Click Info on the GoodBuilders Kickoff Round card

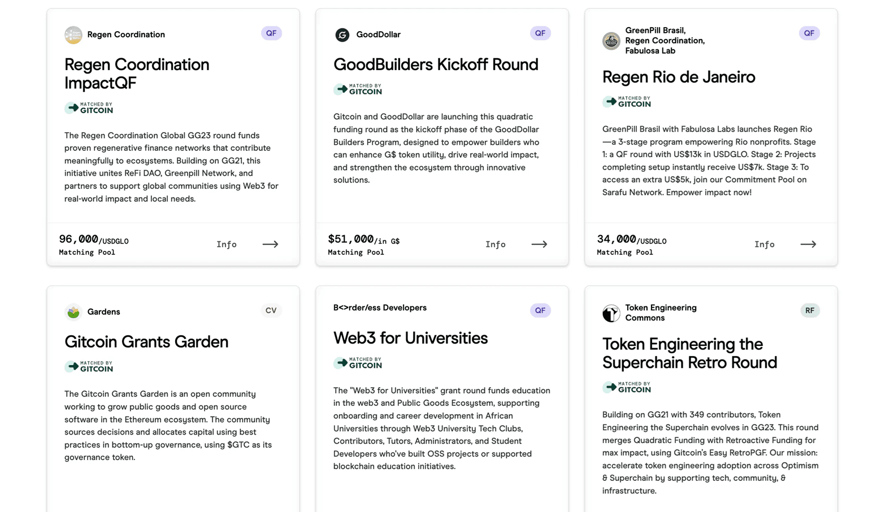pos(496,244)
